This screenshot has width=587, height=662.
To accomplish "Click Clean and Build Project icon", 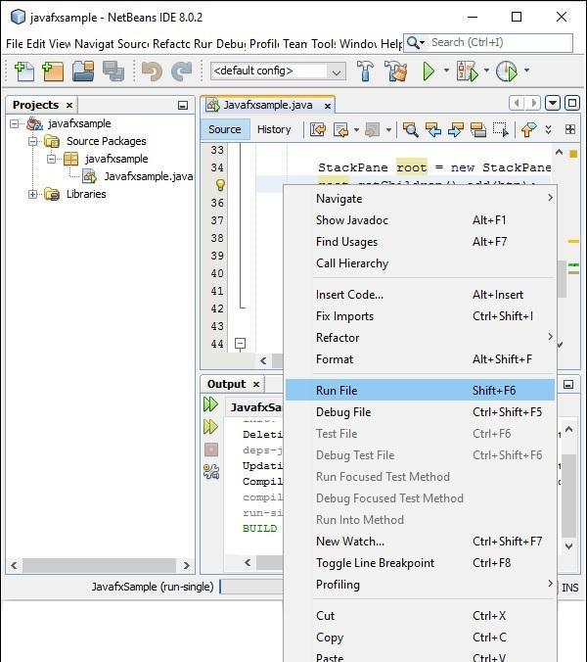I will click(x=396, y=71).
